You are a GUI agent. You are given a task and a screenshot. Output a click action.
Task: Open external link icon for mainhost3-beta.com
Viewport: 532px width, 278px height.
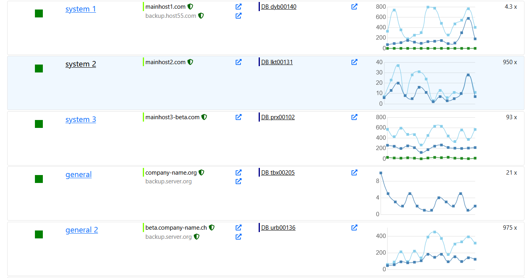point(238,117)
